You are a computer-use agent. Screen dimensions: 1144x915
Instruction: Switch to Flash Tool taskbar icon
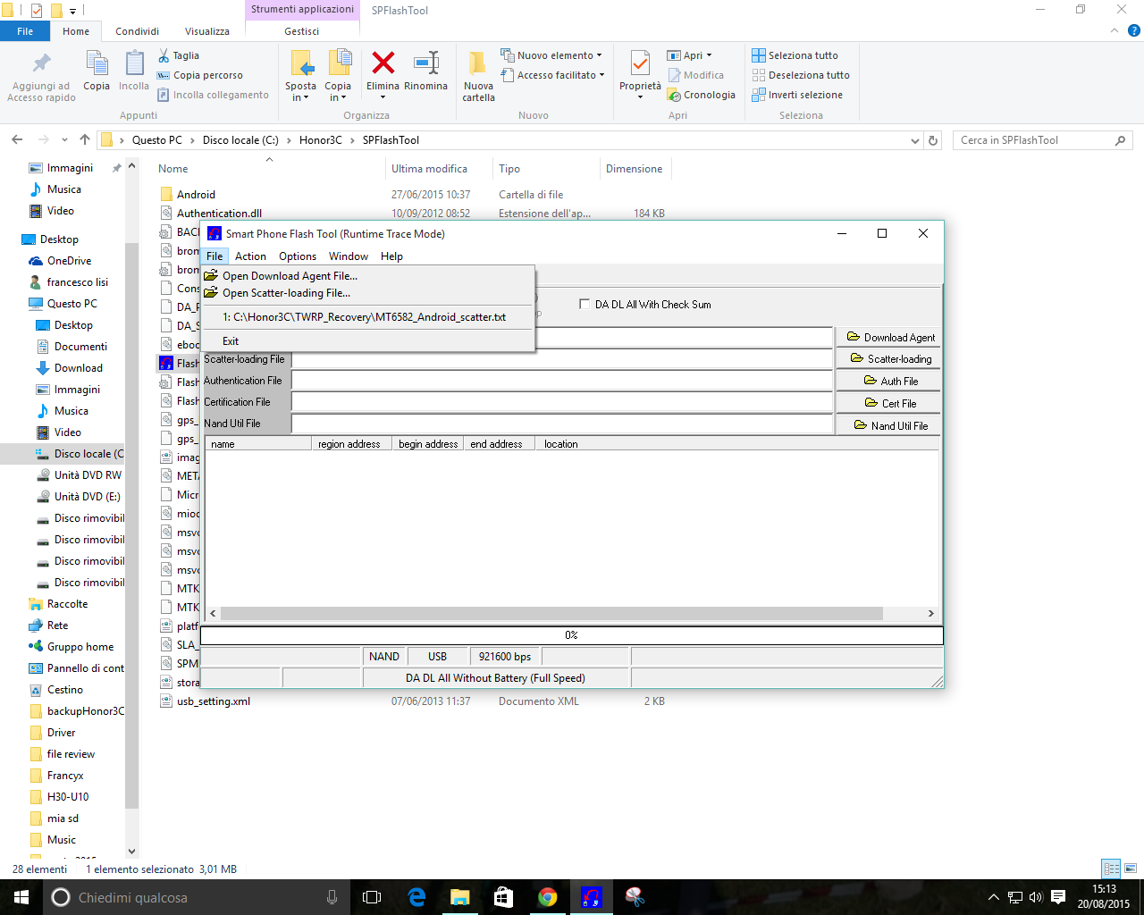[592, 897]
